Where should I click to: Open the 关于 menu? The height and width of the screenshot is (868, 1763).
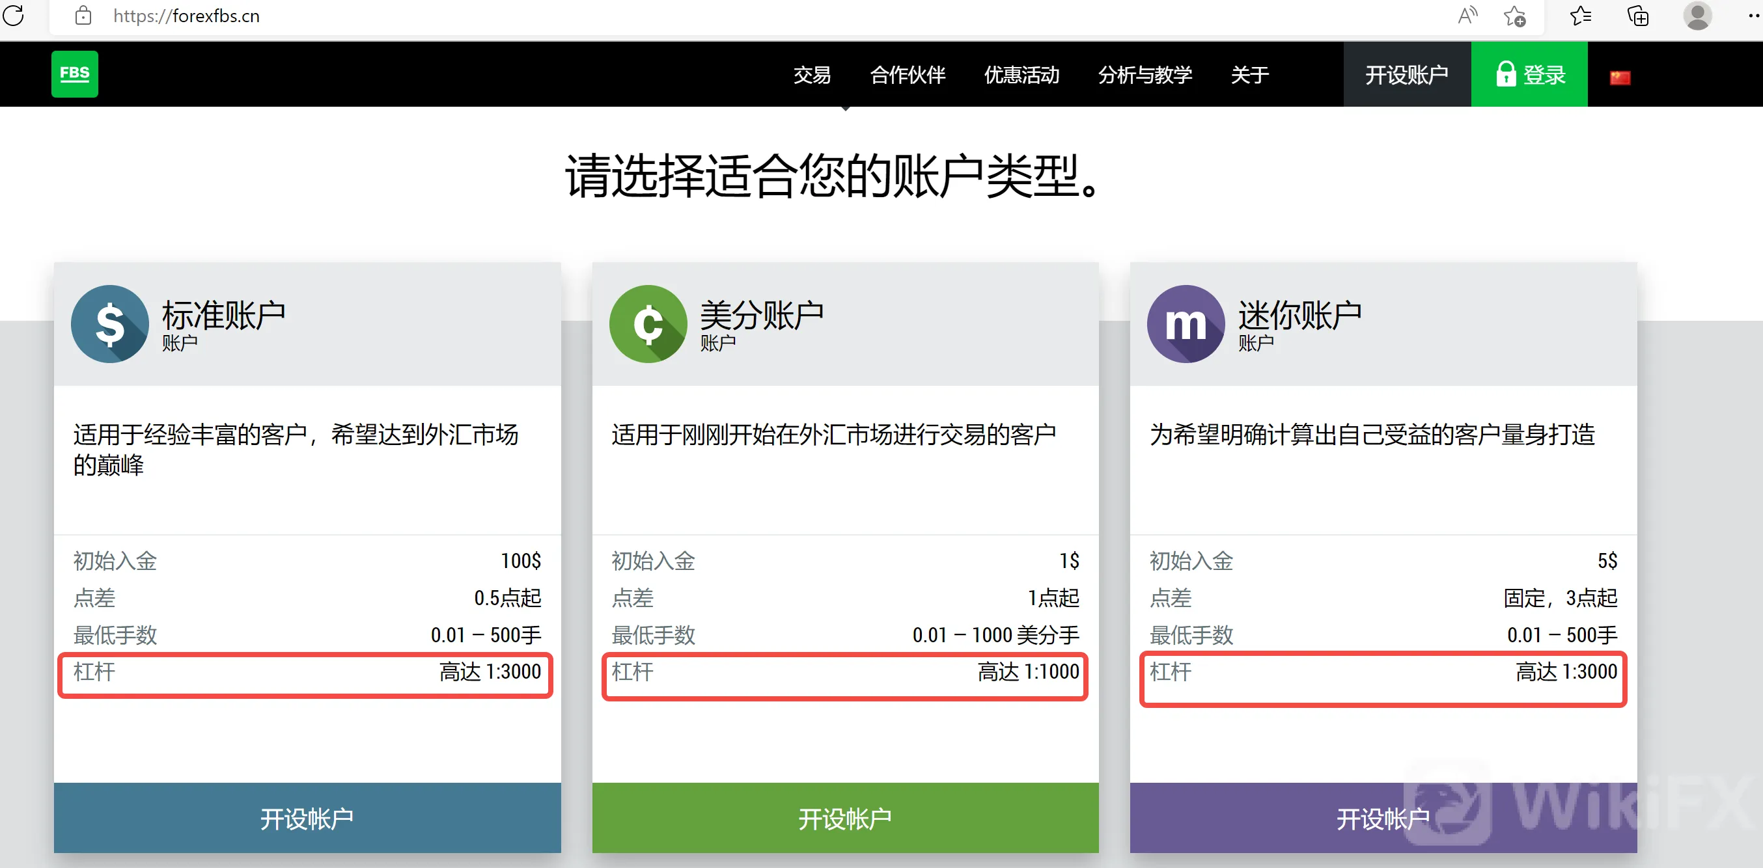point(1250,75)
